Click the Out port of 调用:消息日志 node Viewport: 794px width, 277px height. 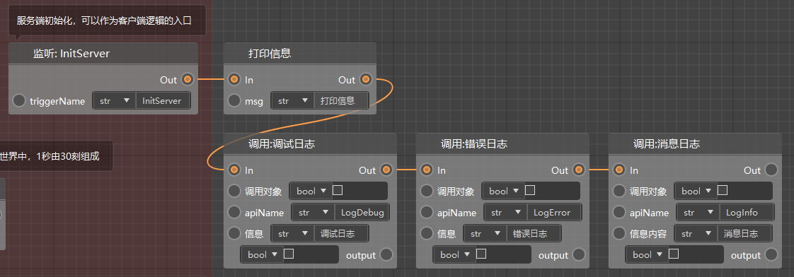pos(771,170)
